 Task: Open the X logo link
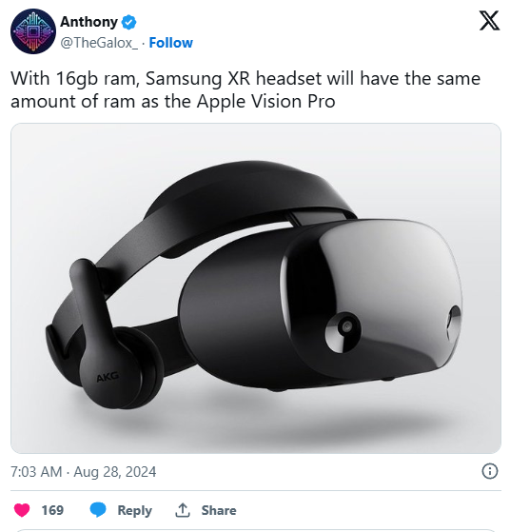(489, 20)
